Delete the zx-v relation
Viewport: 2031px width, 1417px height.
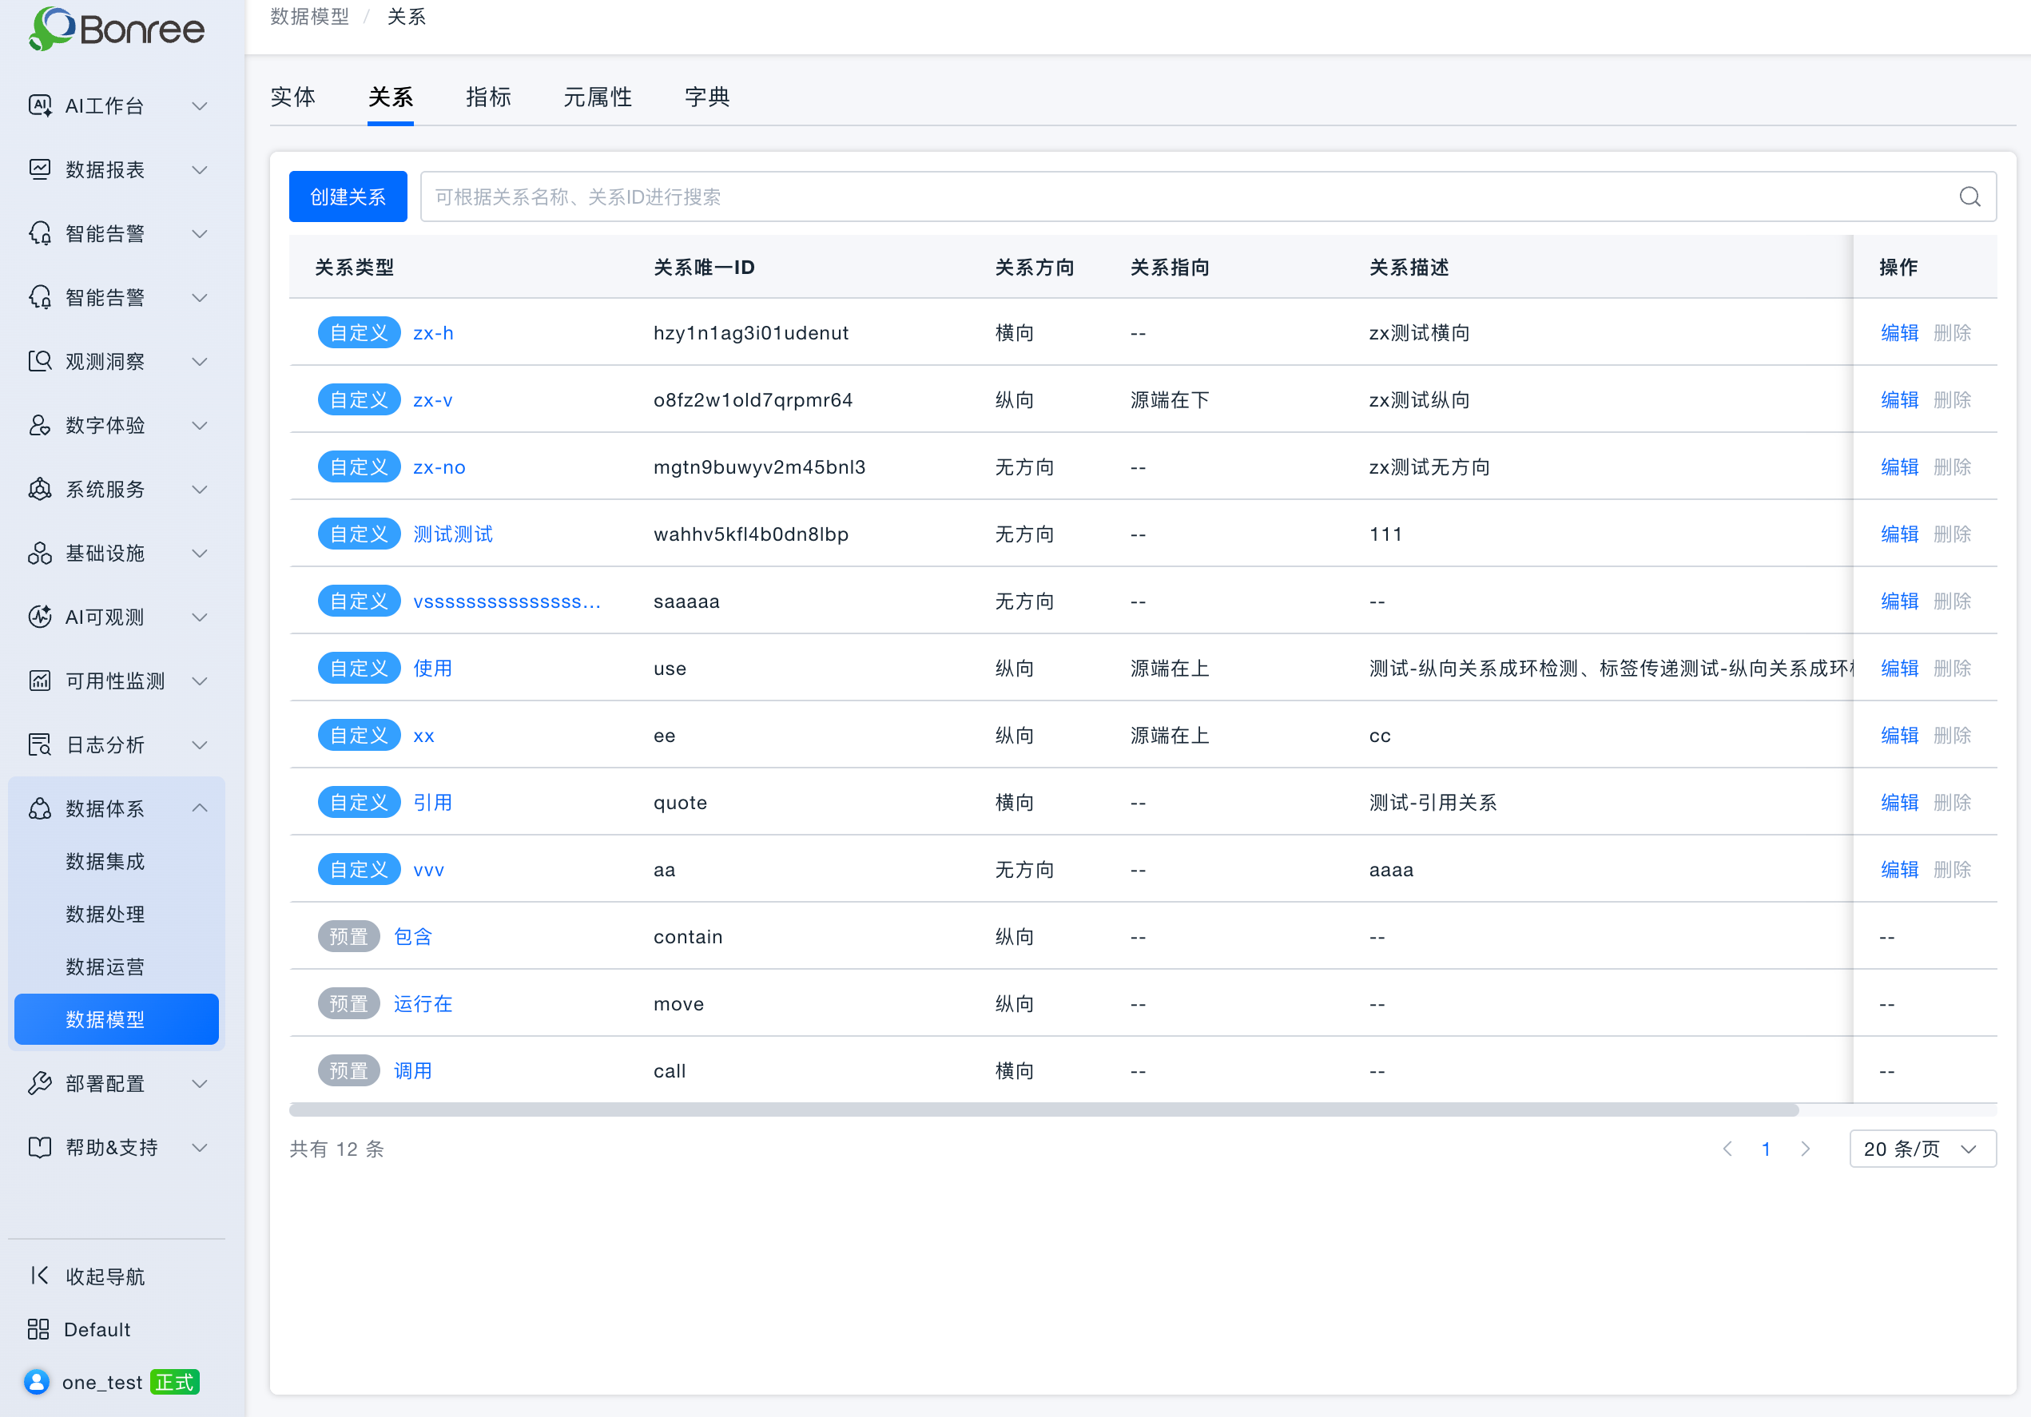pos(1952,400)
